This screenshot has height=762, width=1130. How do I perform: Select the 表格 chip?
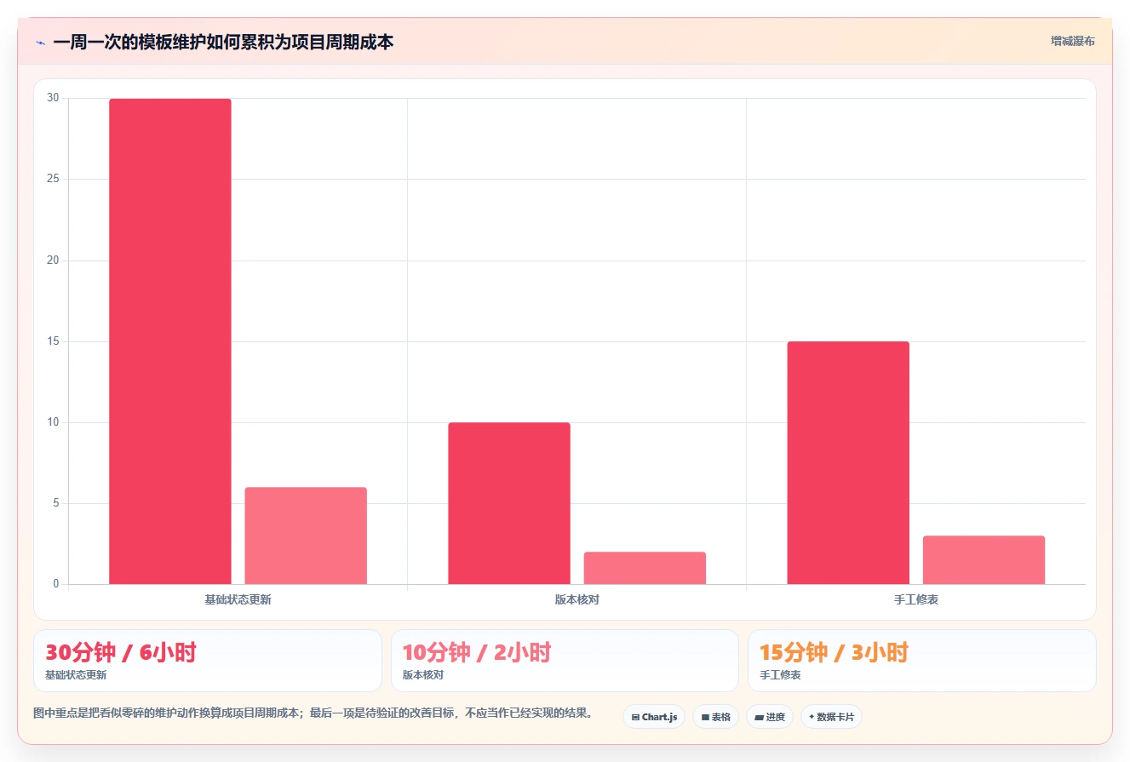715,717
